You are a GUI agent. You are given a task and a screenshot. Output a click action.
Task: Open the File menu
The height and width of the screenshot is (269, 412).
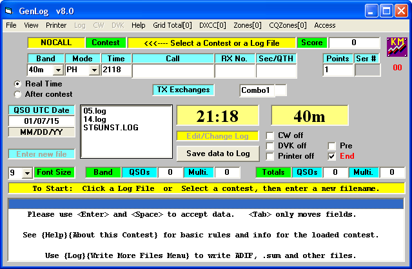click(x=11, y=25)
